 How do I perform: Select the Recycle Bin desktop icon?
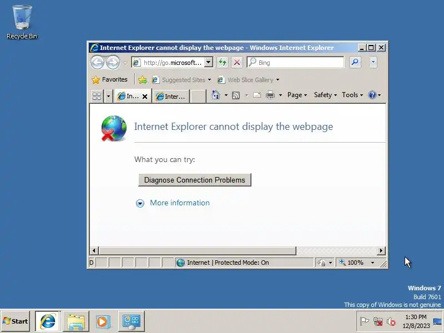click(22, 22)
